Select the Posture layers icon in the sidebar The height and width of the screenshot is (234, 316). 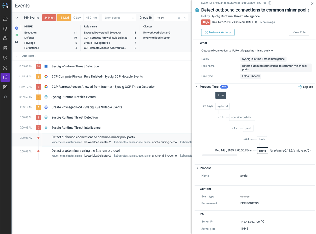(5, 28)
